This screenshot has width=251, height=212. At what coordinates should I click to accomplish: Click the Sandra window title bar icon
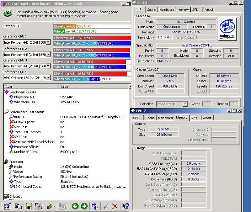point(3,4)
